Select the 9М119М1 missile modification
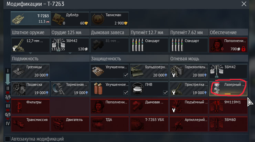Viewport: 255px width, 142px height. point(228,106)
